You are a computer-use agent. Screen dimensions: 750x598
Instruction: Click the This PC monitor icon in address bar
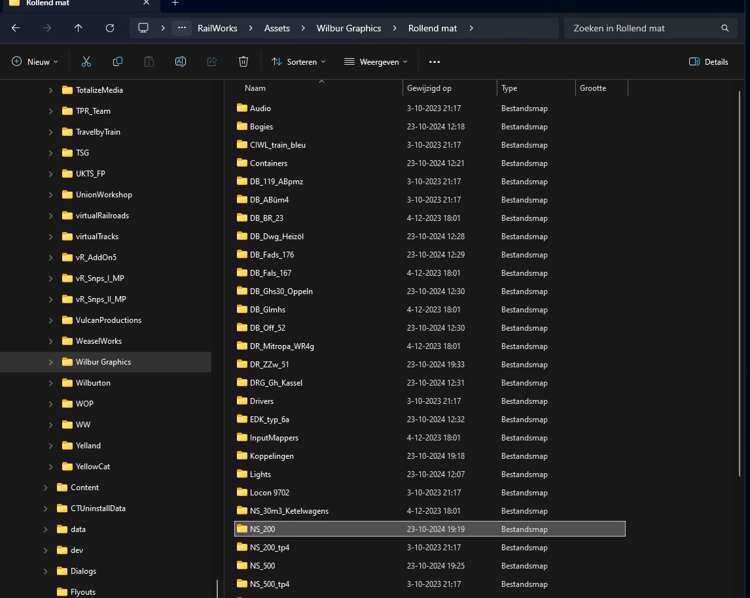pos(143,28)
